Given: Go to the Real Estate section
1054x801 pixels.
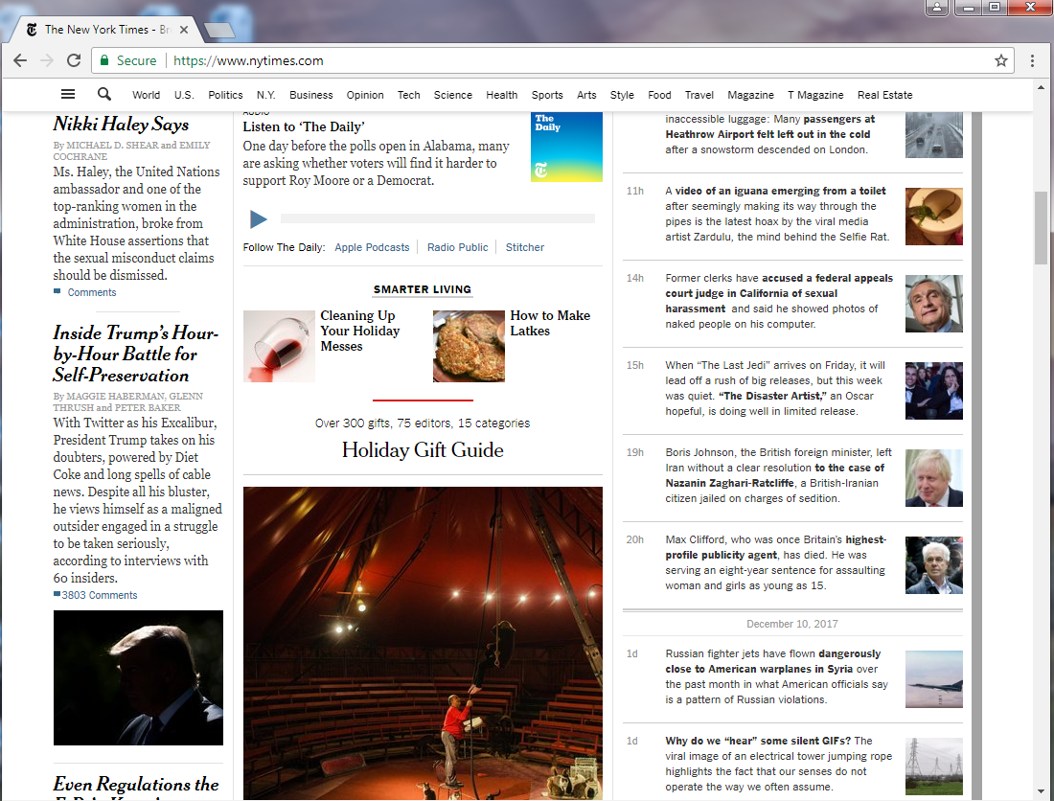Looking at the screenshot, I should click(884, 95).
